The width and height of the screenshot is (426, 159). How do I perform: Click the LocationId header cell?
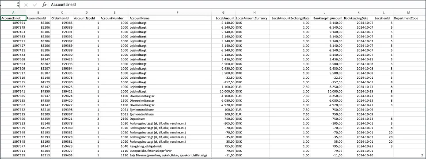(x=384, y=18)
